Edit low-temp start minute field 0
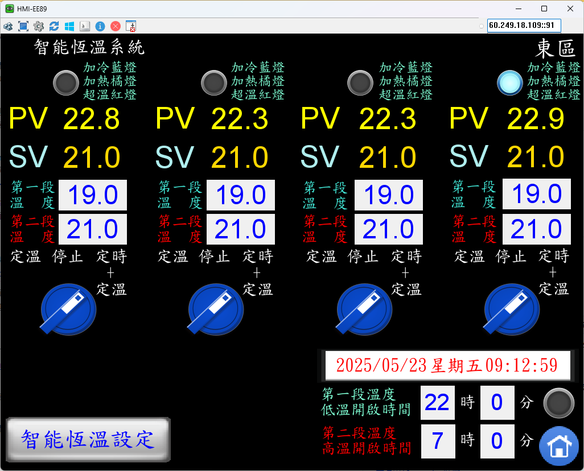The height and width of the screenshot is (471, 584). point(497,403)
